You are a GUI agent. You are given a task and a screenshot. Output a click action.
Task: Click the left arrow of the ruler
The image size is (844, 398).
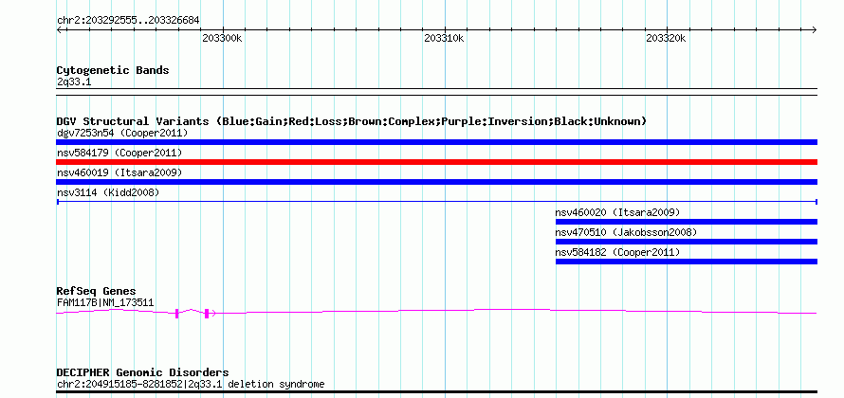pyautogui.click(x=60, y=30)
